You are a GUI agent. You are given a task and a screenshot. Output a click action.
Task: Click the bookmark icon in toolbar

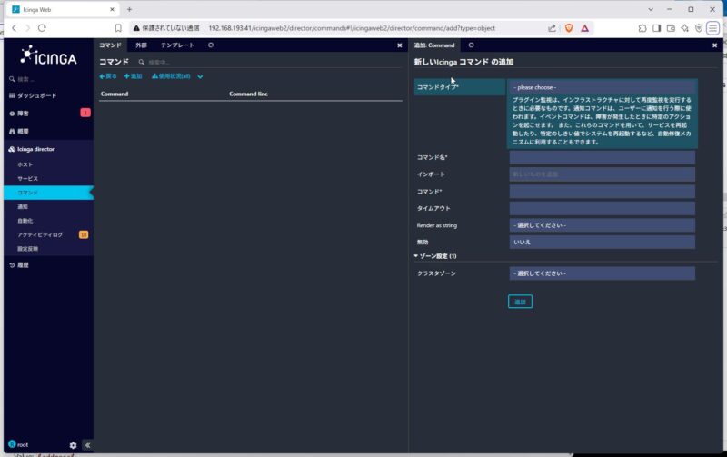(118, 28)
